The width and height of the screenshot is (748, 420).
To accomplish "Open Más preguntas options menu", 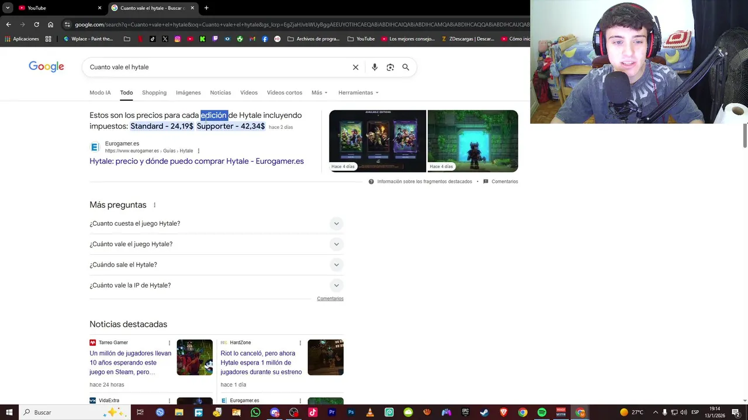I will [154, 205].
